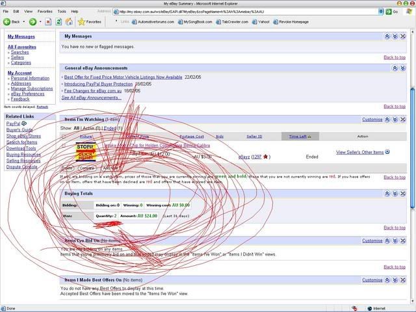Open the Edit menu
Screen dimensions: 416x312
[16, 12]
